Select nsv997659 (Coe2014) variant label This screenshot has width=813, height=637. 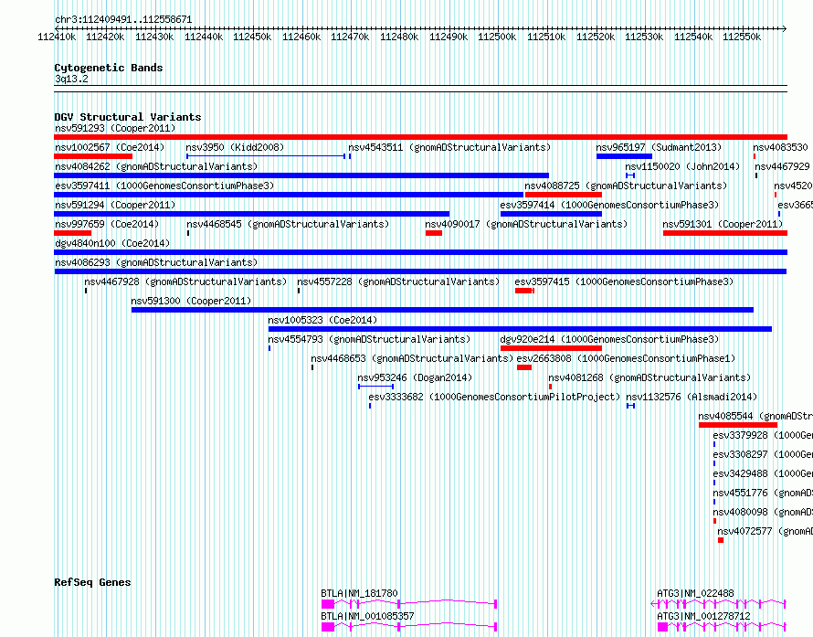(x=107, y=224)
